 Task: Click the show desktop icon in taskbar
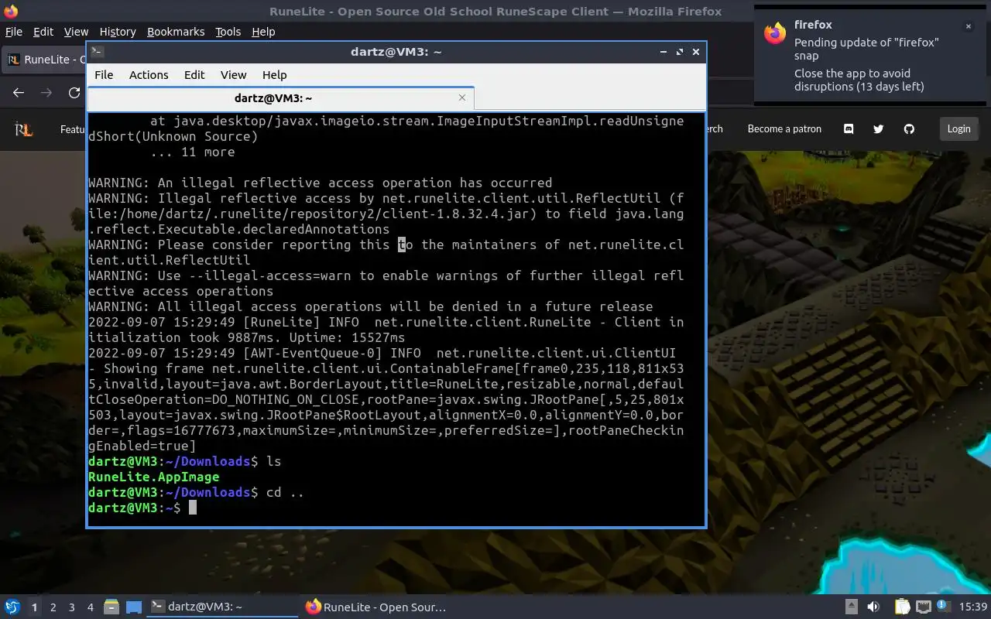click(134, 607)
